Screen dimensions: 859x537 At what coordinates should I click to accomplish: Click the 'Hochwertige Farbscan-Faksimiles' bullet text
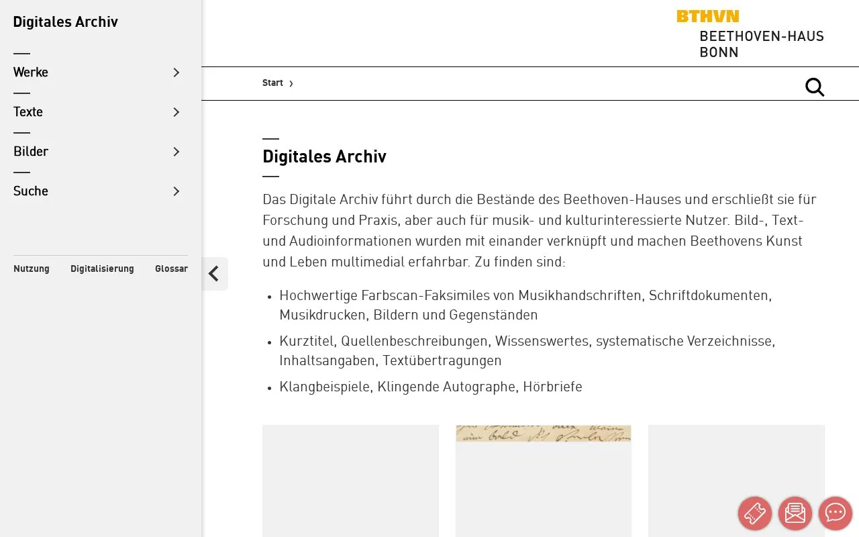(525, 305)
